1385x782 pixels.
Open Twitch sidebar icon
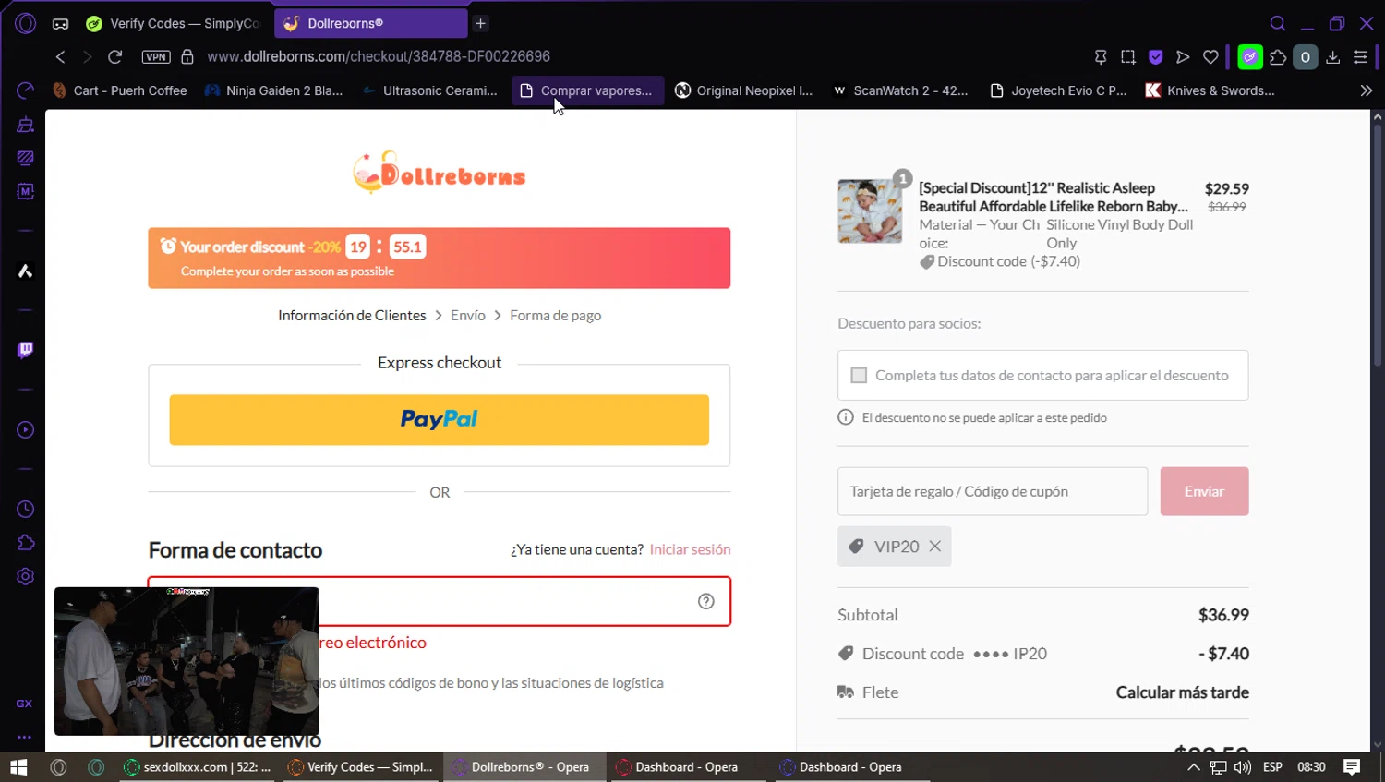pyautogui.click(x=25, y=350)
